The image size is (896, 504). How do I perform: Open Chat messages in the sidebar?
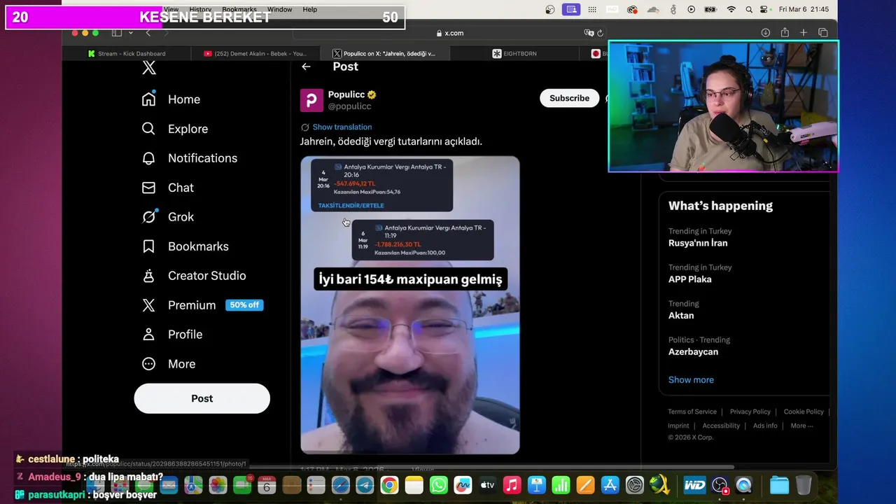(167, 188)
